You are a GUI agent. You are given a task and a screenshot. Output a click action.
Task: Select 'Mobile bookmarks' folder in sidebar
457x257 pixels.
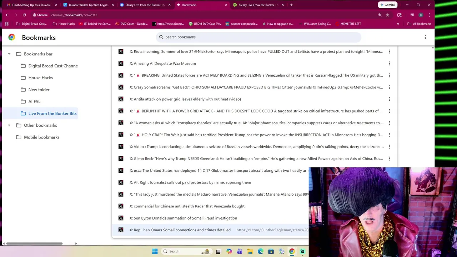[38, 137]
